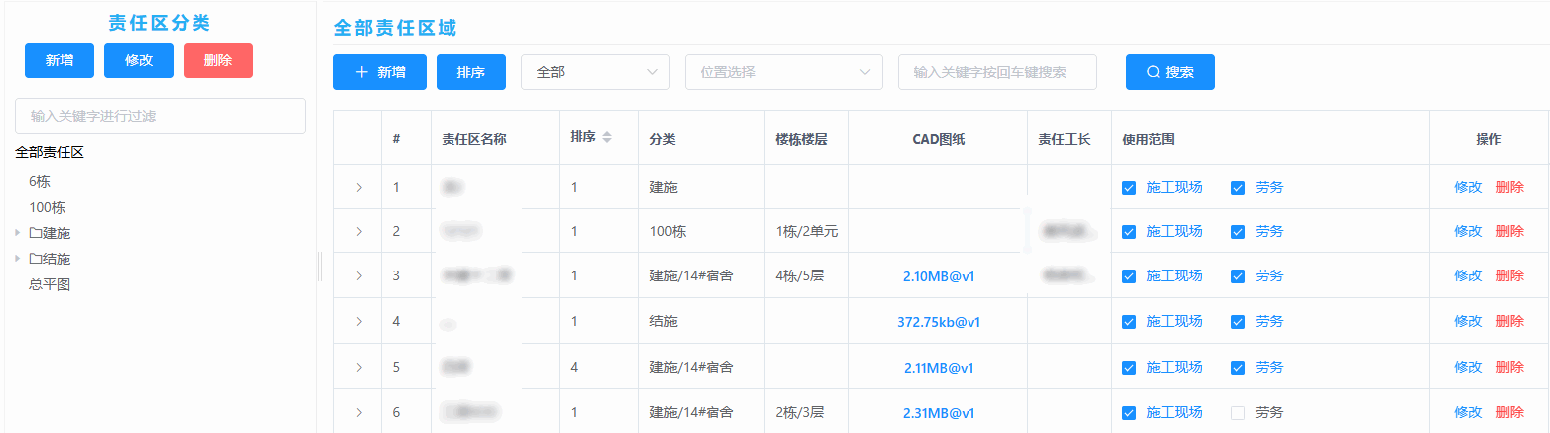The width and height of the screenshot is (1550, 433).
Task: Click the 排序 button in toolbar
Action: click(x=471, y=72)
